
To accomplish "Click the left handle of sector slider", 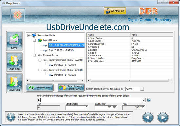I will tap(39, 100).
